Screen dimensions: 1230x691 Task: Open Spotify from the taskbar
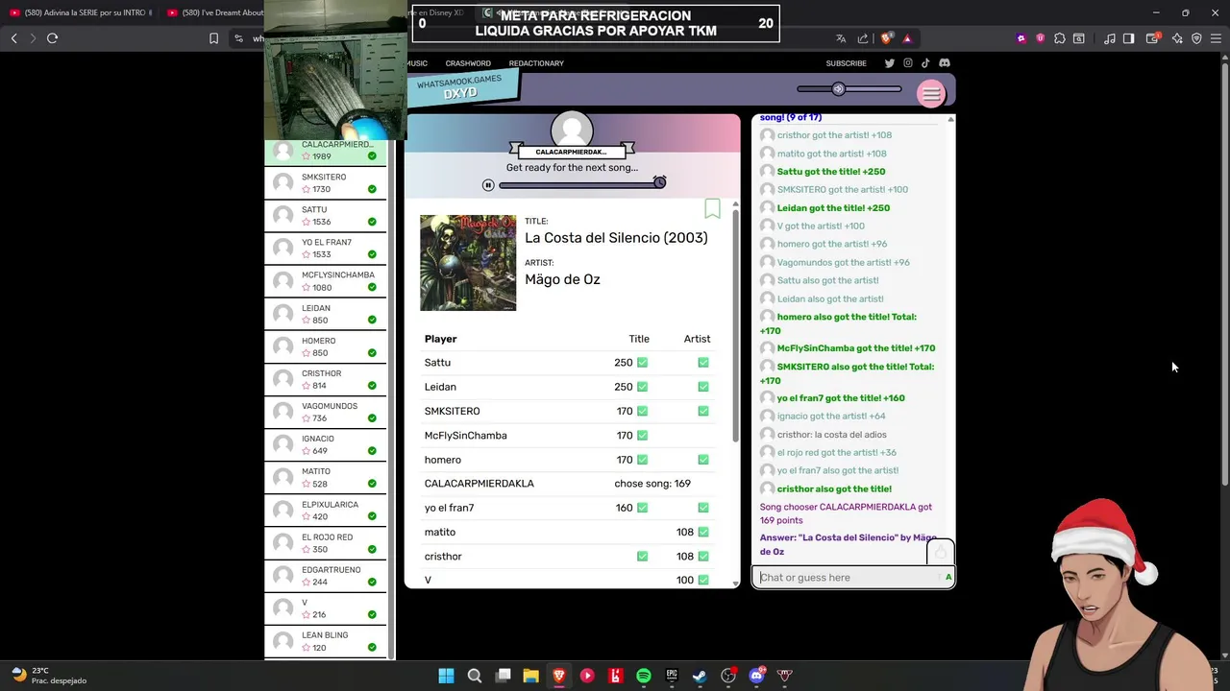[x=644, y=676]
